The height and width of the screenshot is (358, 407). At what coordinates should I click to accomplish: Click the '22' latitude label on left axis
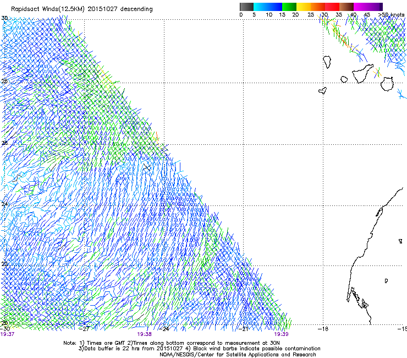click(4, 264)
